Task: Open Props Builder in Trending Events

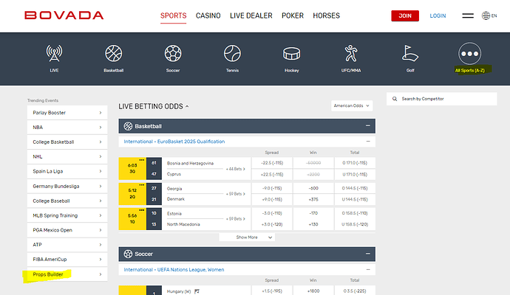Action: click(x=67, y=274)
